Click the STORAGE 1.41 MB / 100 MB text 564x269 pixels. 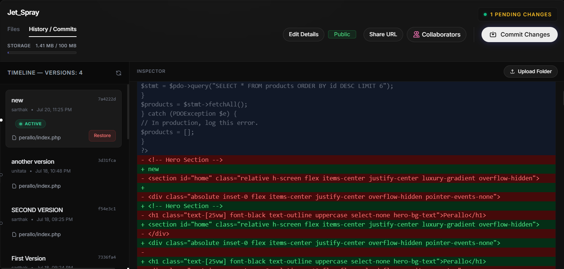pyautogui.click(x=42, y=46)
